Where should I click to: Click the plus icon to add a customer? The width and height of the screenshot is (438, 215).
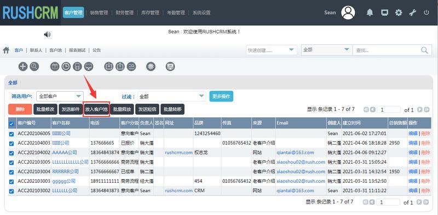[x=23, y=67]
